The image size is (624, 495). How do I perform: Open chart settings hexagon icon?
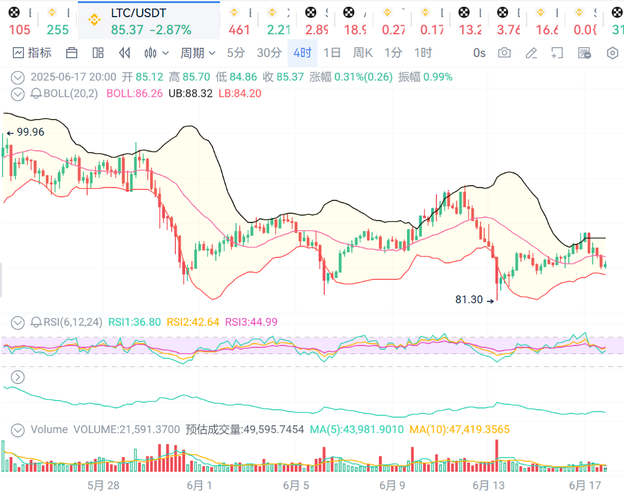[612, 53]
